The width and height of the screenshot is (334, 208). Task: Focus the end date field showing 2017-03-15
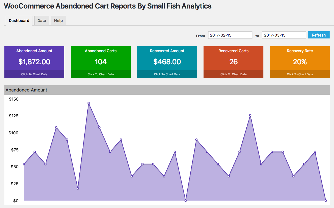click(x=284, y=35)
